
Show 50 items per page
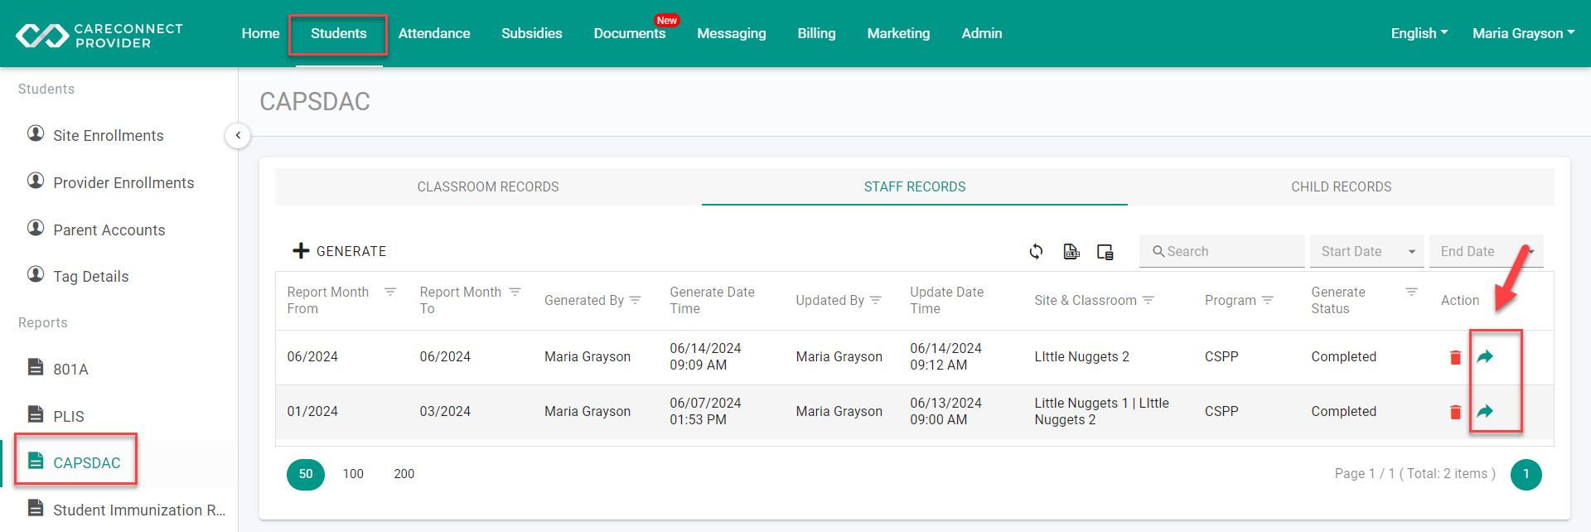[306, 474]
